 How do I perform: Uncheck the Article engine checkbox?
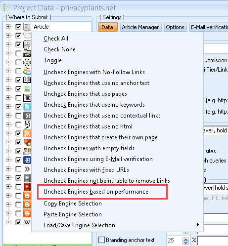coord(18,27)
